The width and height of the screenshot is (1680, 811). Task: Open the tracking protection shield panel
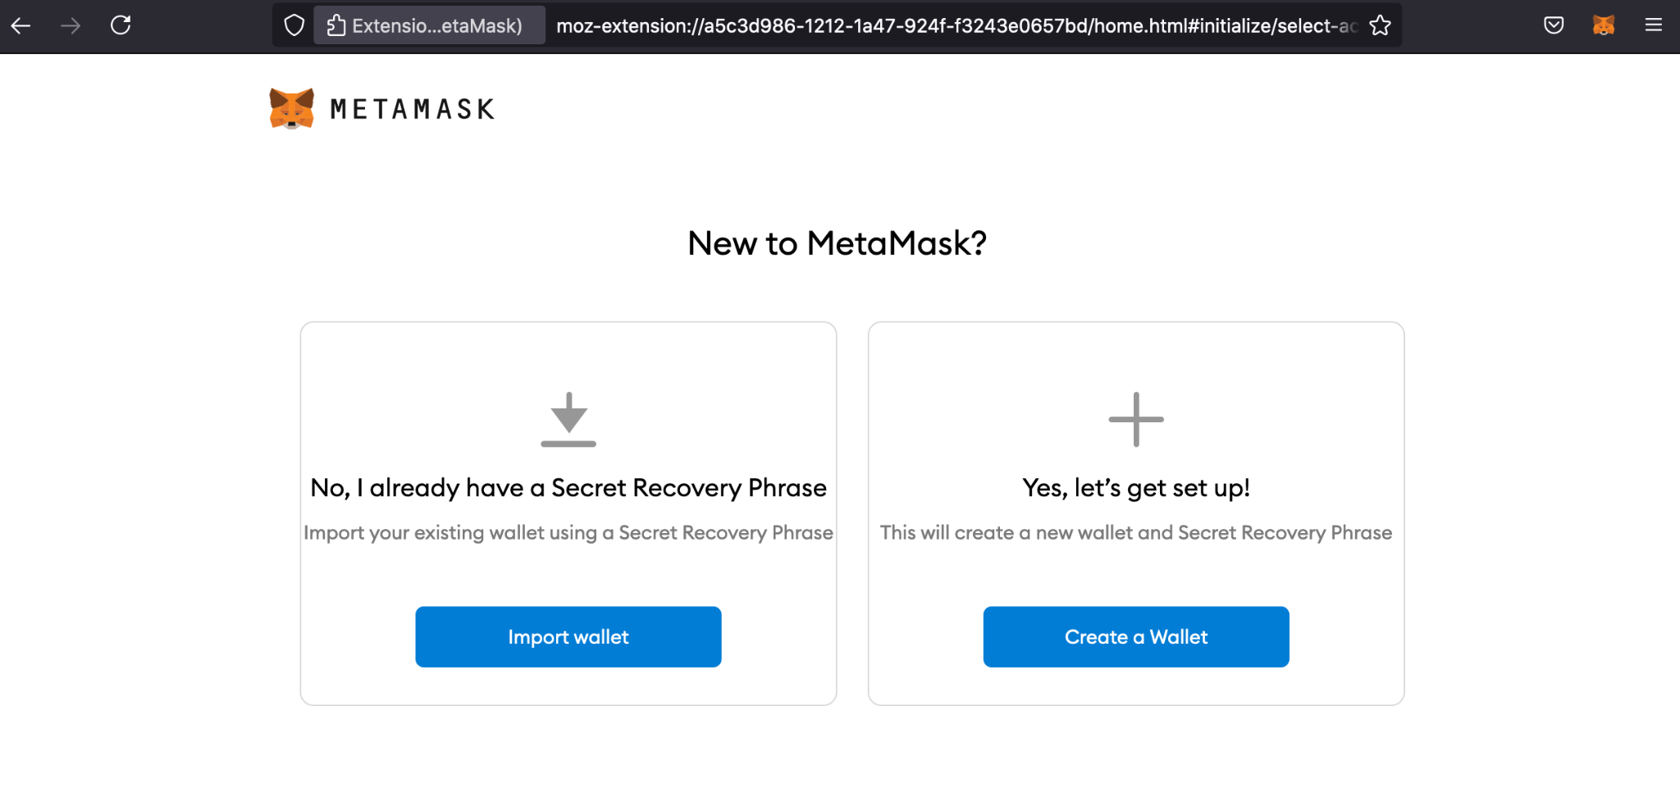coord(294,25)
